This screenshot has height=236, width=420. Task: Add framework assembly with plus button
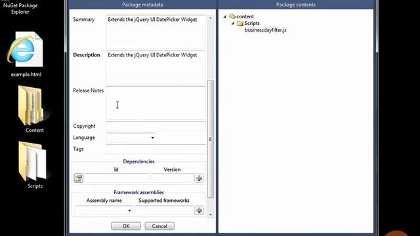199,210
